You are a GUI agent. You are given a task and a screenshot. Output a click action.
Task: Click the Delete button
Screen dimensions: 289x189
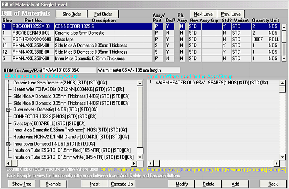coord(209,184)
